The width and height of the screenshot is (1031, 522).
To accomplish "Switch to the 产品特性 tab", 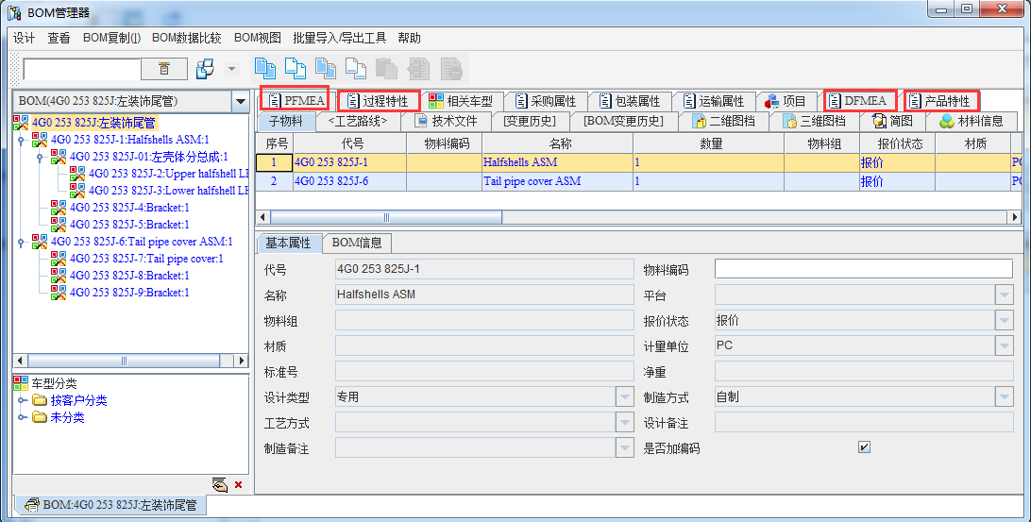I will coord(941,101).
